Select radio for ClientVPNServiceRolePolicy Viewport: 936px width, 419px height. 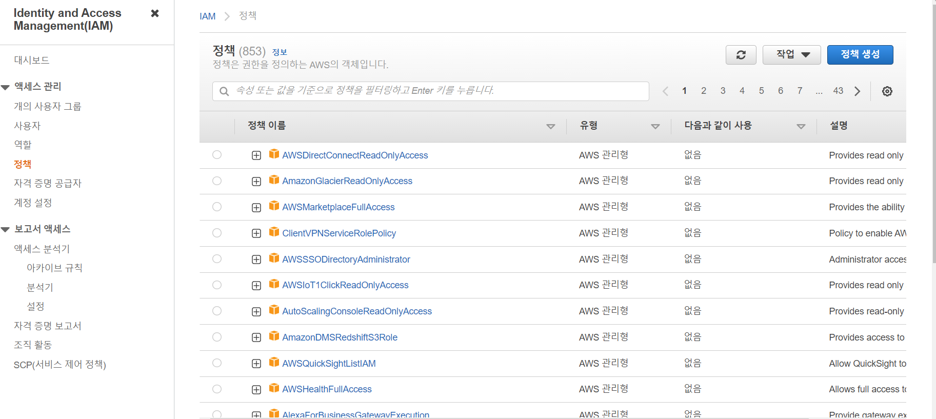217,233
